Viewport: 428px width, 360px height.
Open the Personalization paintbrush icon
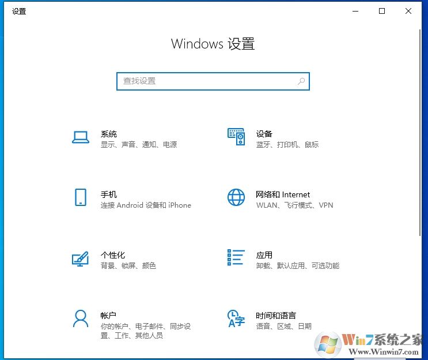pos(80,258)
